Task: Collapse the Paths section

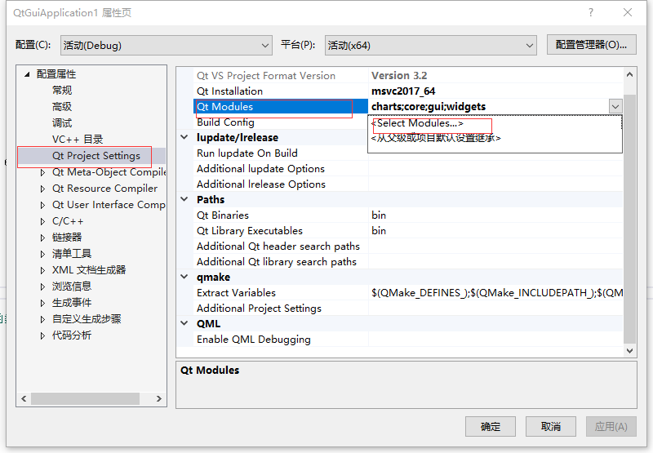Action: point(184,199)
